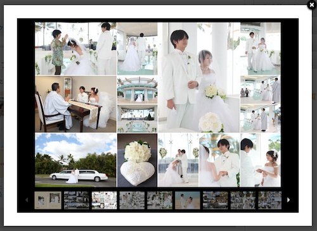Open the ninth thumbnail at the strip's end

(270, 200)
